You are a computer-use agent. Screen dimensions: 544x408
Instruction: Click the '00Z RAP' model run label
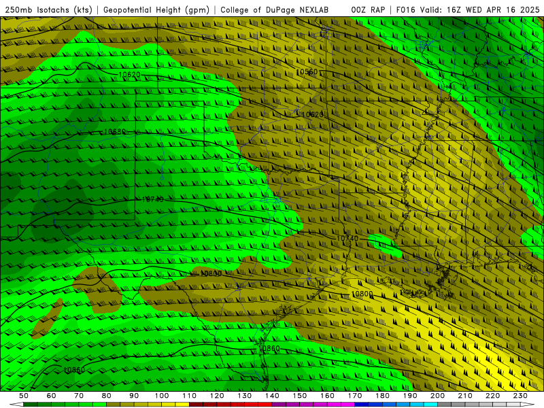pyautogui.click(x=368, y=10)
